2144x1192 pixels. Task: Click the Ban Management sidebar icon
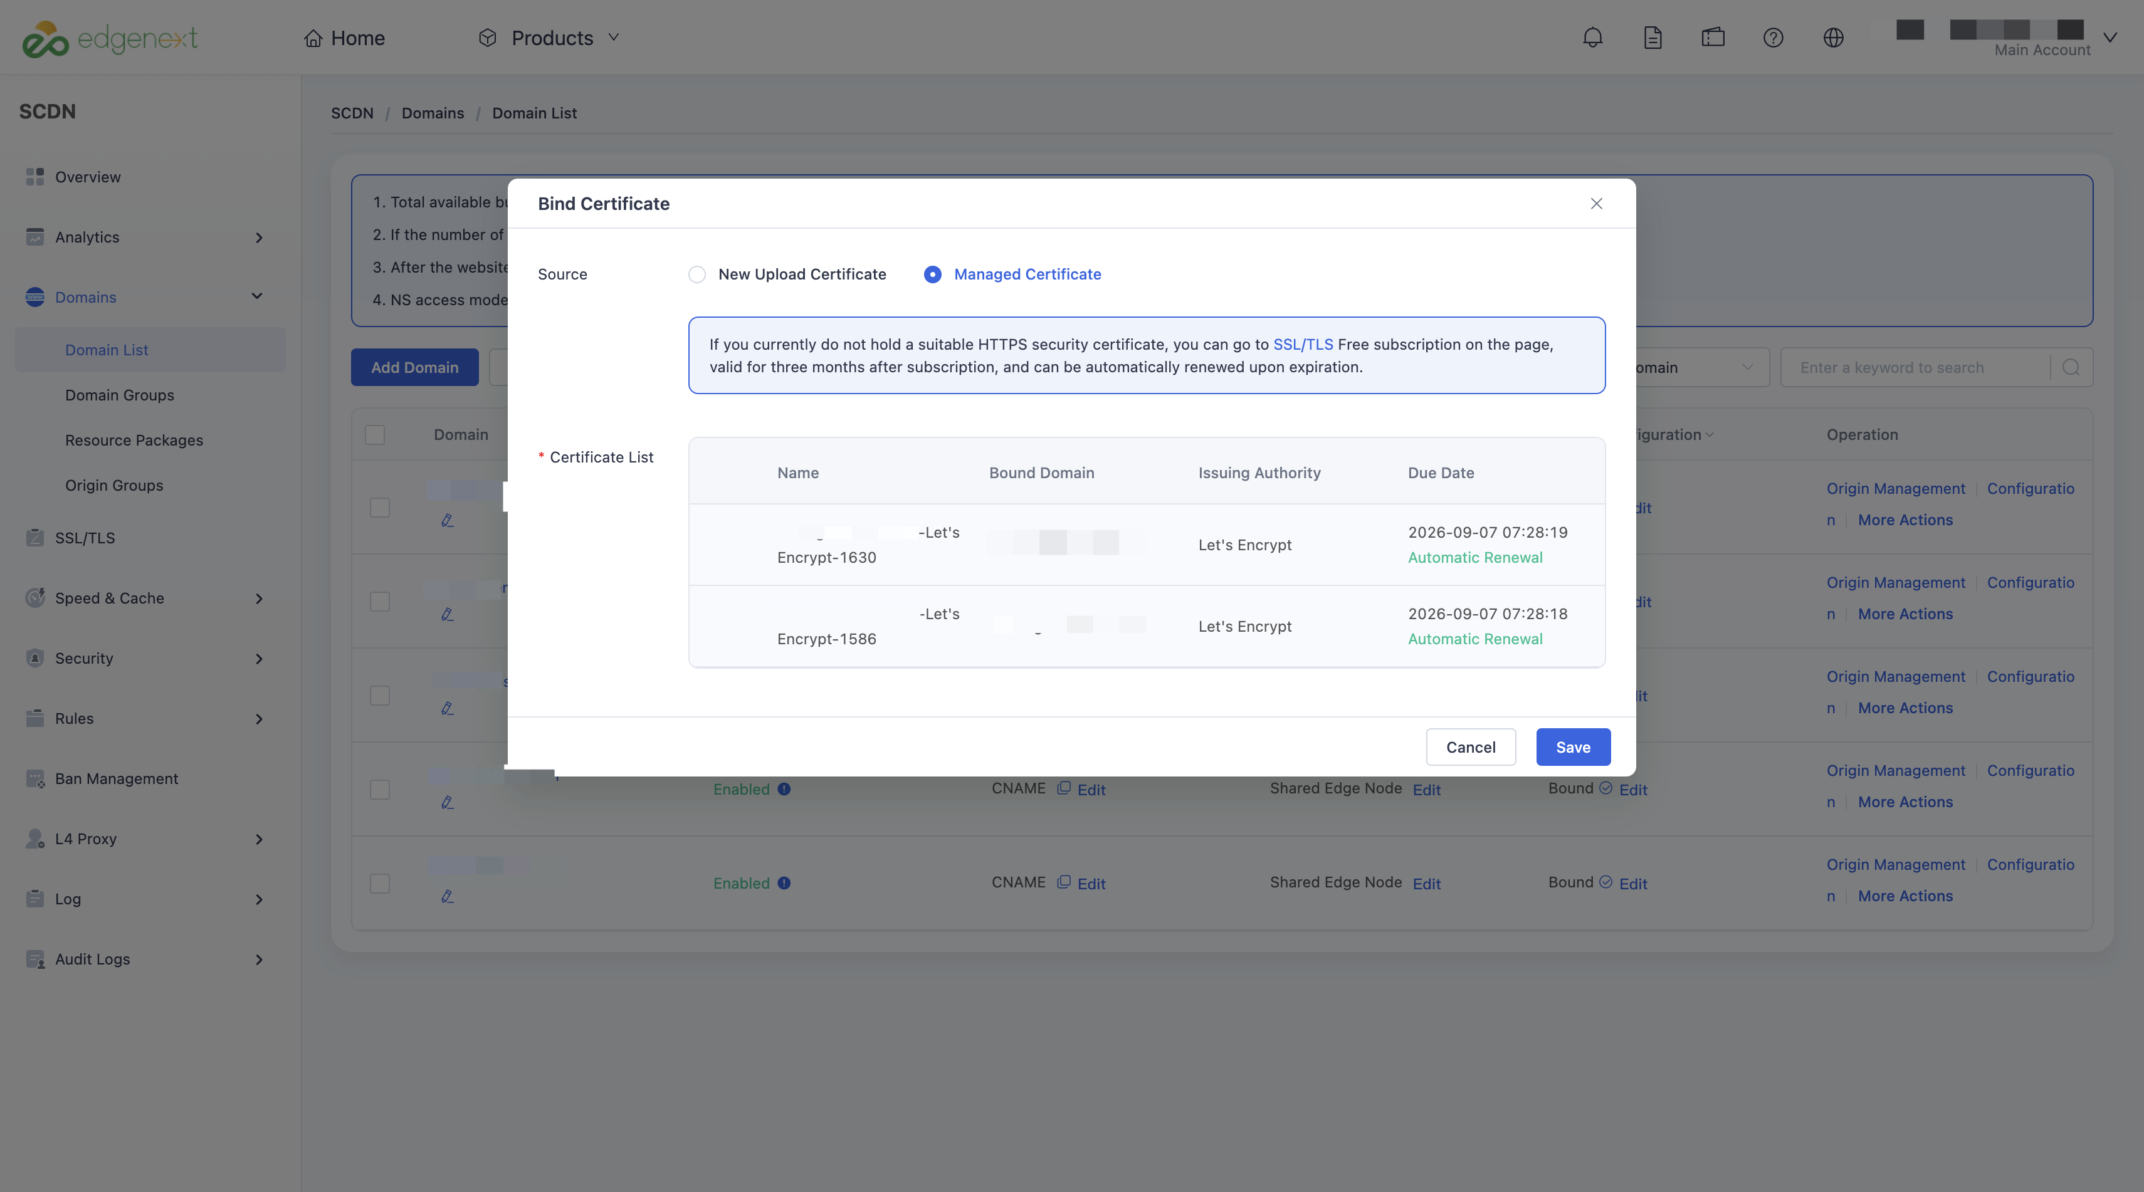[x=35, y=778]
